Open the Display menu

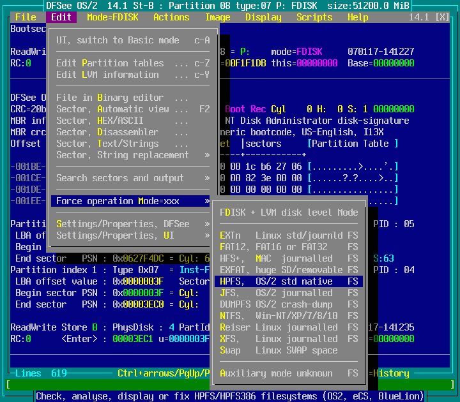click(263, 17)
